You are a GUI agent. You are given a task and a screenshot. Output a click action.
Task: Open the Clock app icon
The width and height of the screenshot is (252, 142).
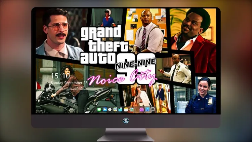click(x=110, y=110)
